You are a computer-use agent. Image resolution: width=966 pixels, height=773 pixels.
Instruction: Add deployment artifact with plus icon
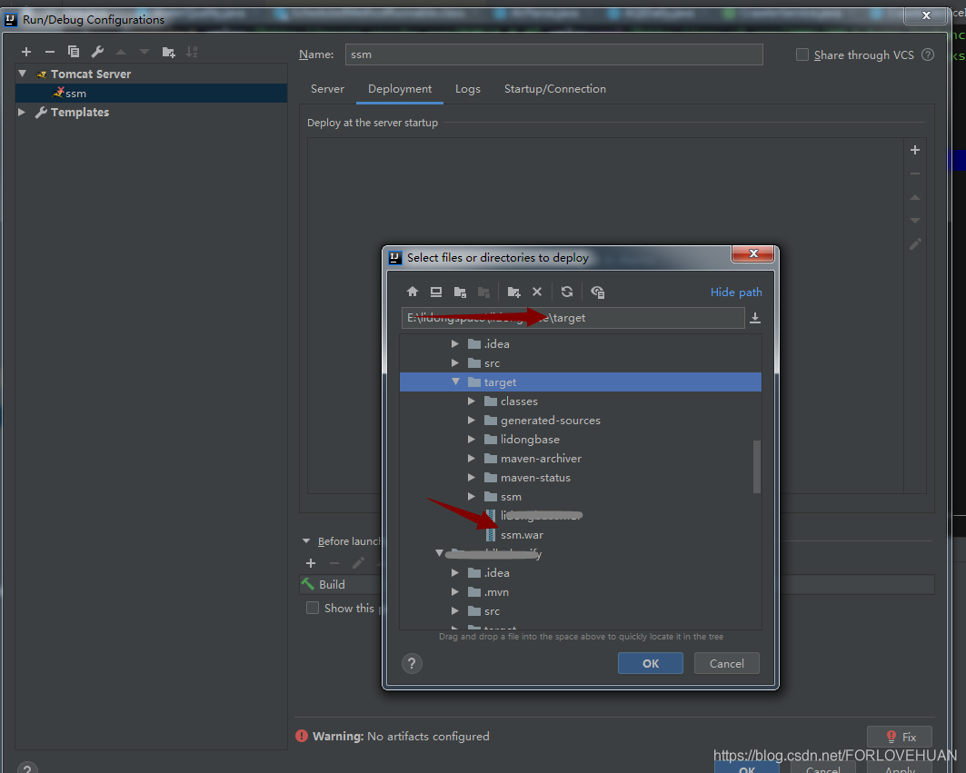click(915, 150)
